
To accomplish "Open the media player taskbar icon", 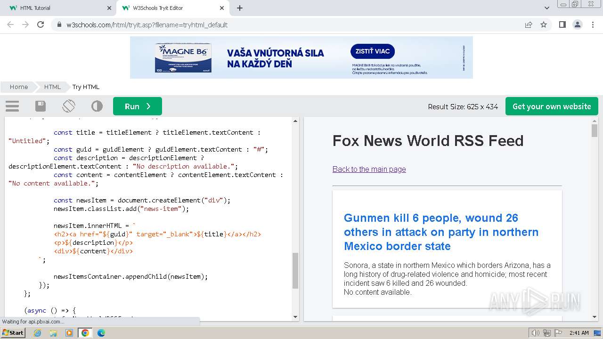I will [x=69, y=333].
